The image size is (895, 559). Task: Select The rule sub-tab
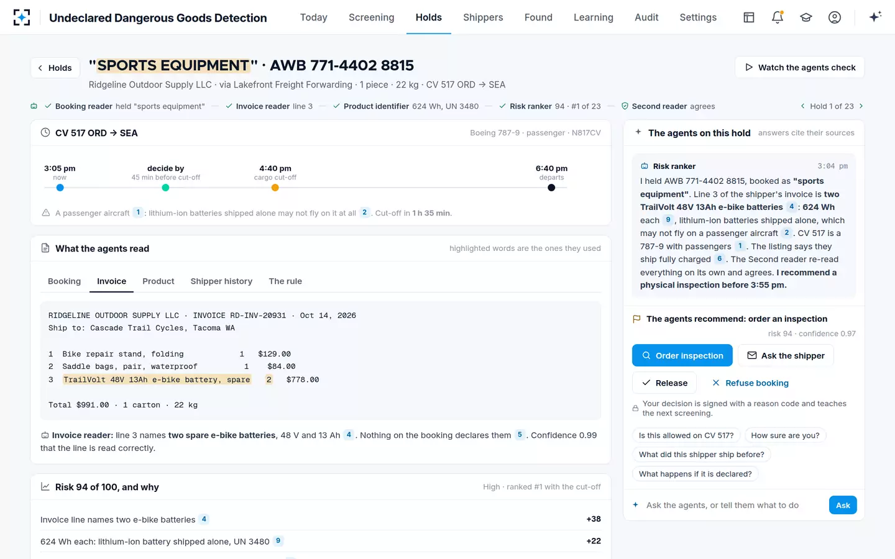285,281
